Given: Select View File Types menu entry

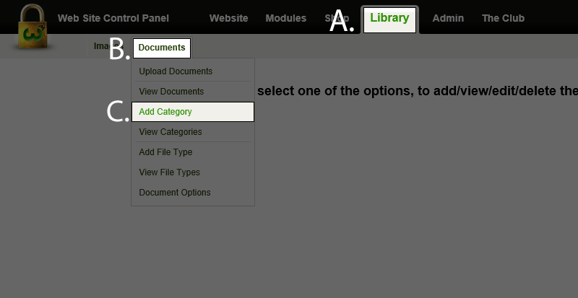Looking at the screenshot, I should click(169, 172).
